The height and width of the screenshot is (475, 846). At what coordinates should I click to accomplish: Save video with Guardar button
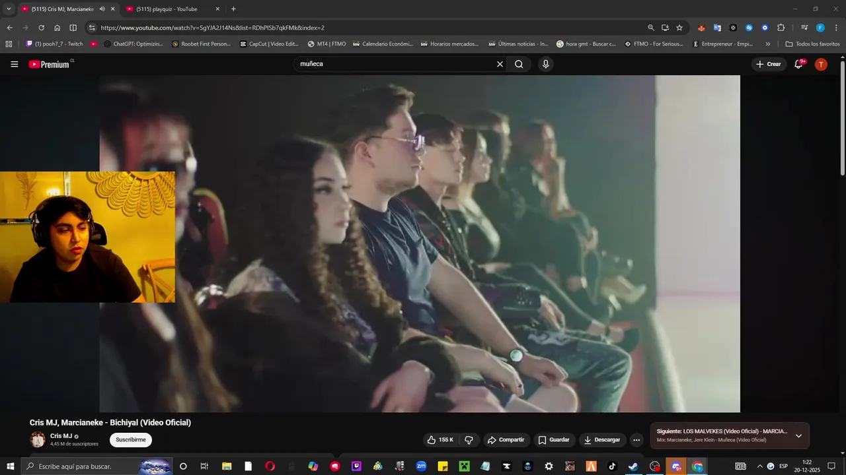pos(554,439)
